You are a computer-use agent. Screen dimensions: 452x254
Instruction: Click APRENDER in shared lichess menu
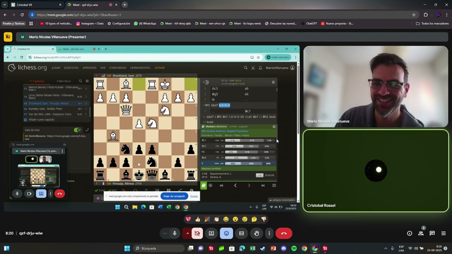pyautogui.click(x=89, y=68)
